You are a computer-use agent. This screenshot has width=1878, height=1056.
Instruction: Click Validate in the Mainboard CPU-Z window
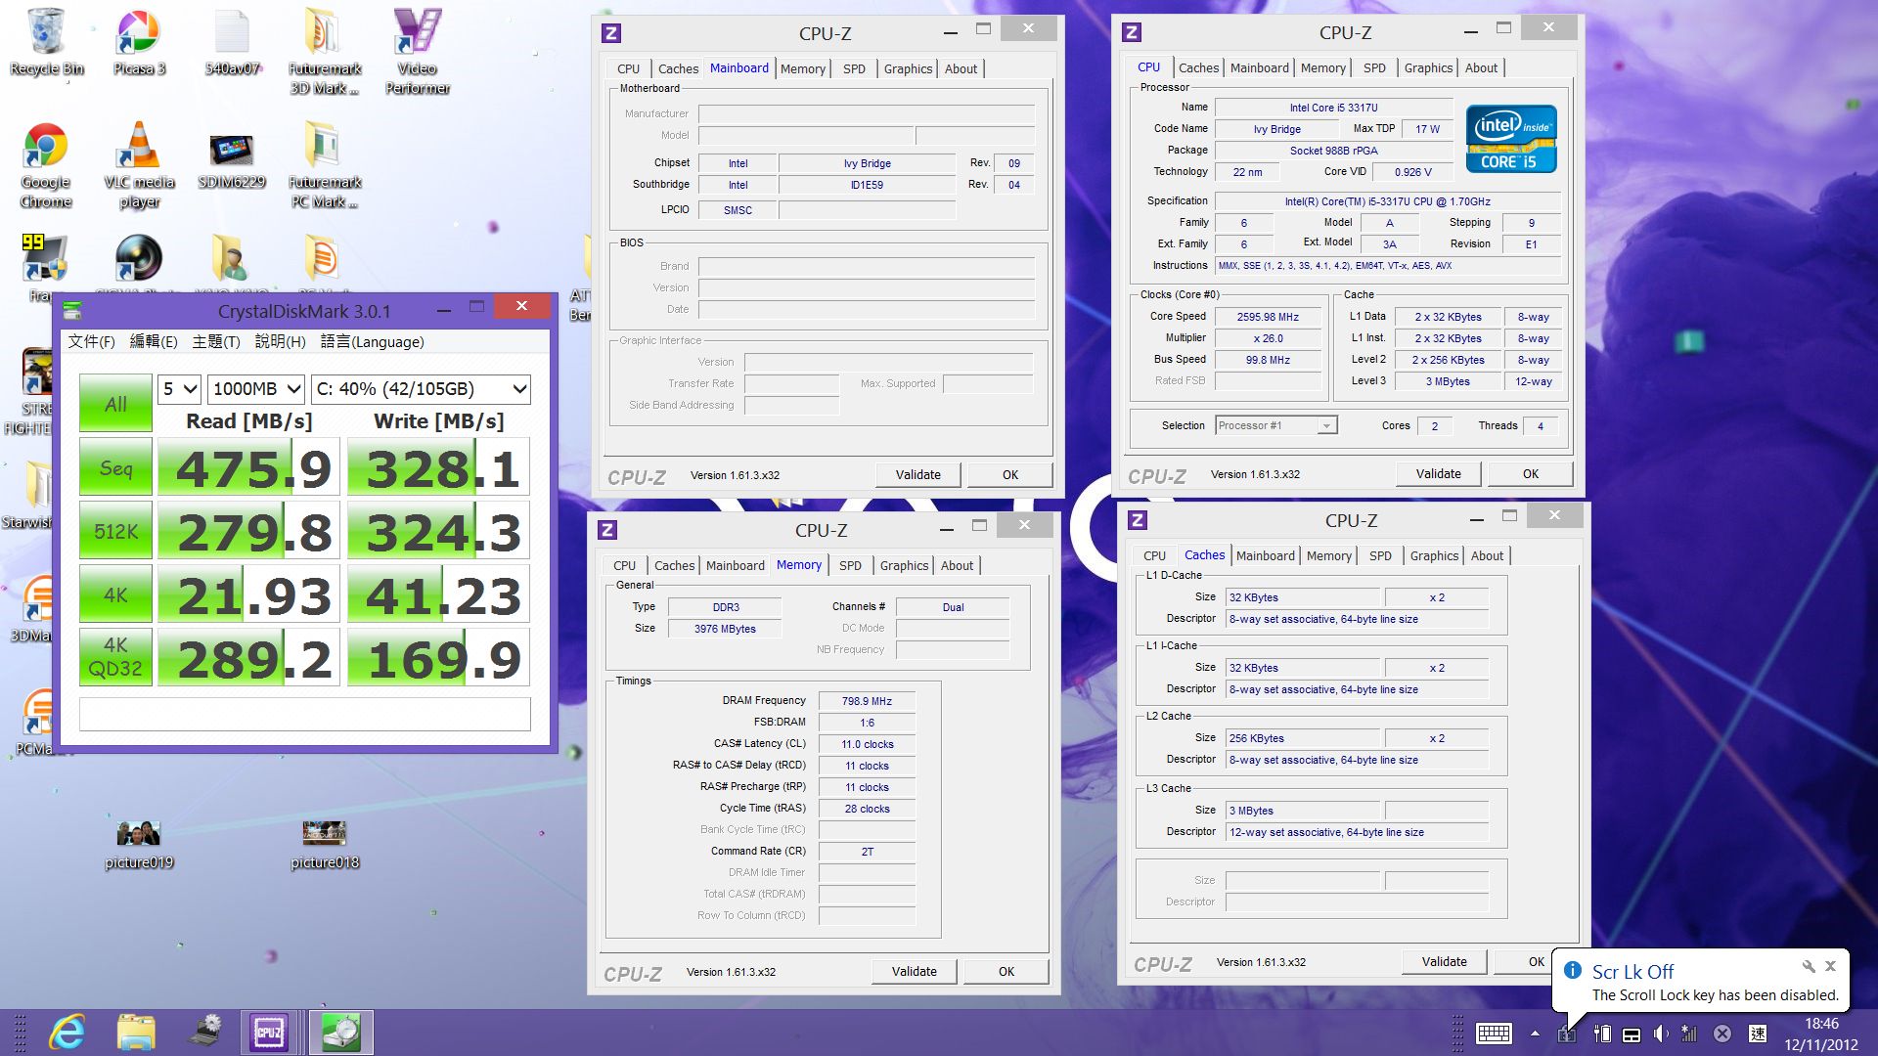(x=918, y=474)
